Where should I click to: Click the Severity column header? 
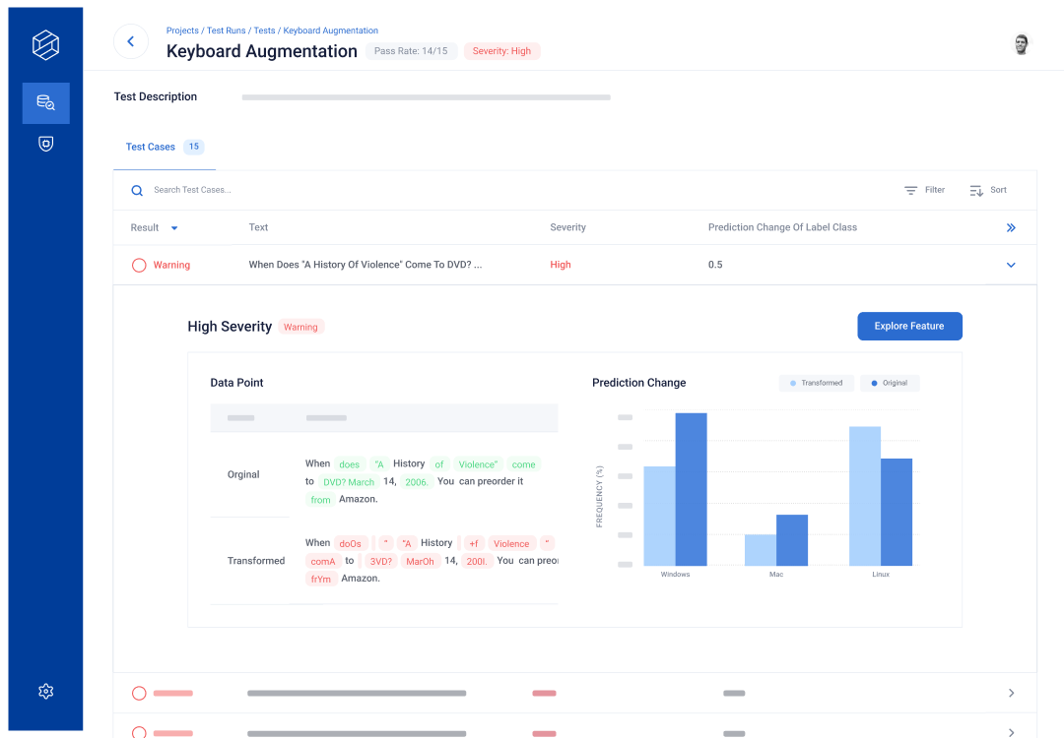pyautogui.click(x=568, y=227)
